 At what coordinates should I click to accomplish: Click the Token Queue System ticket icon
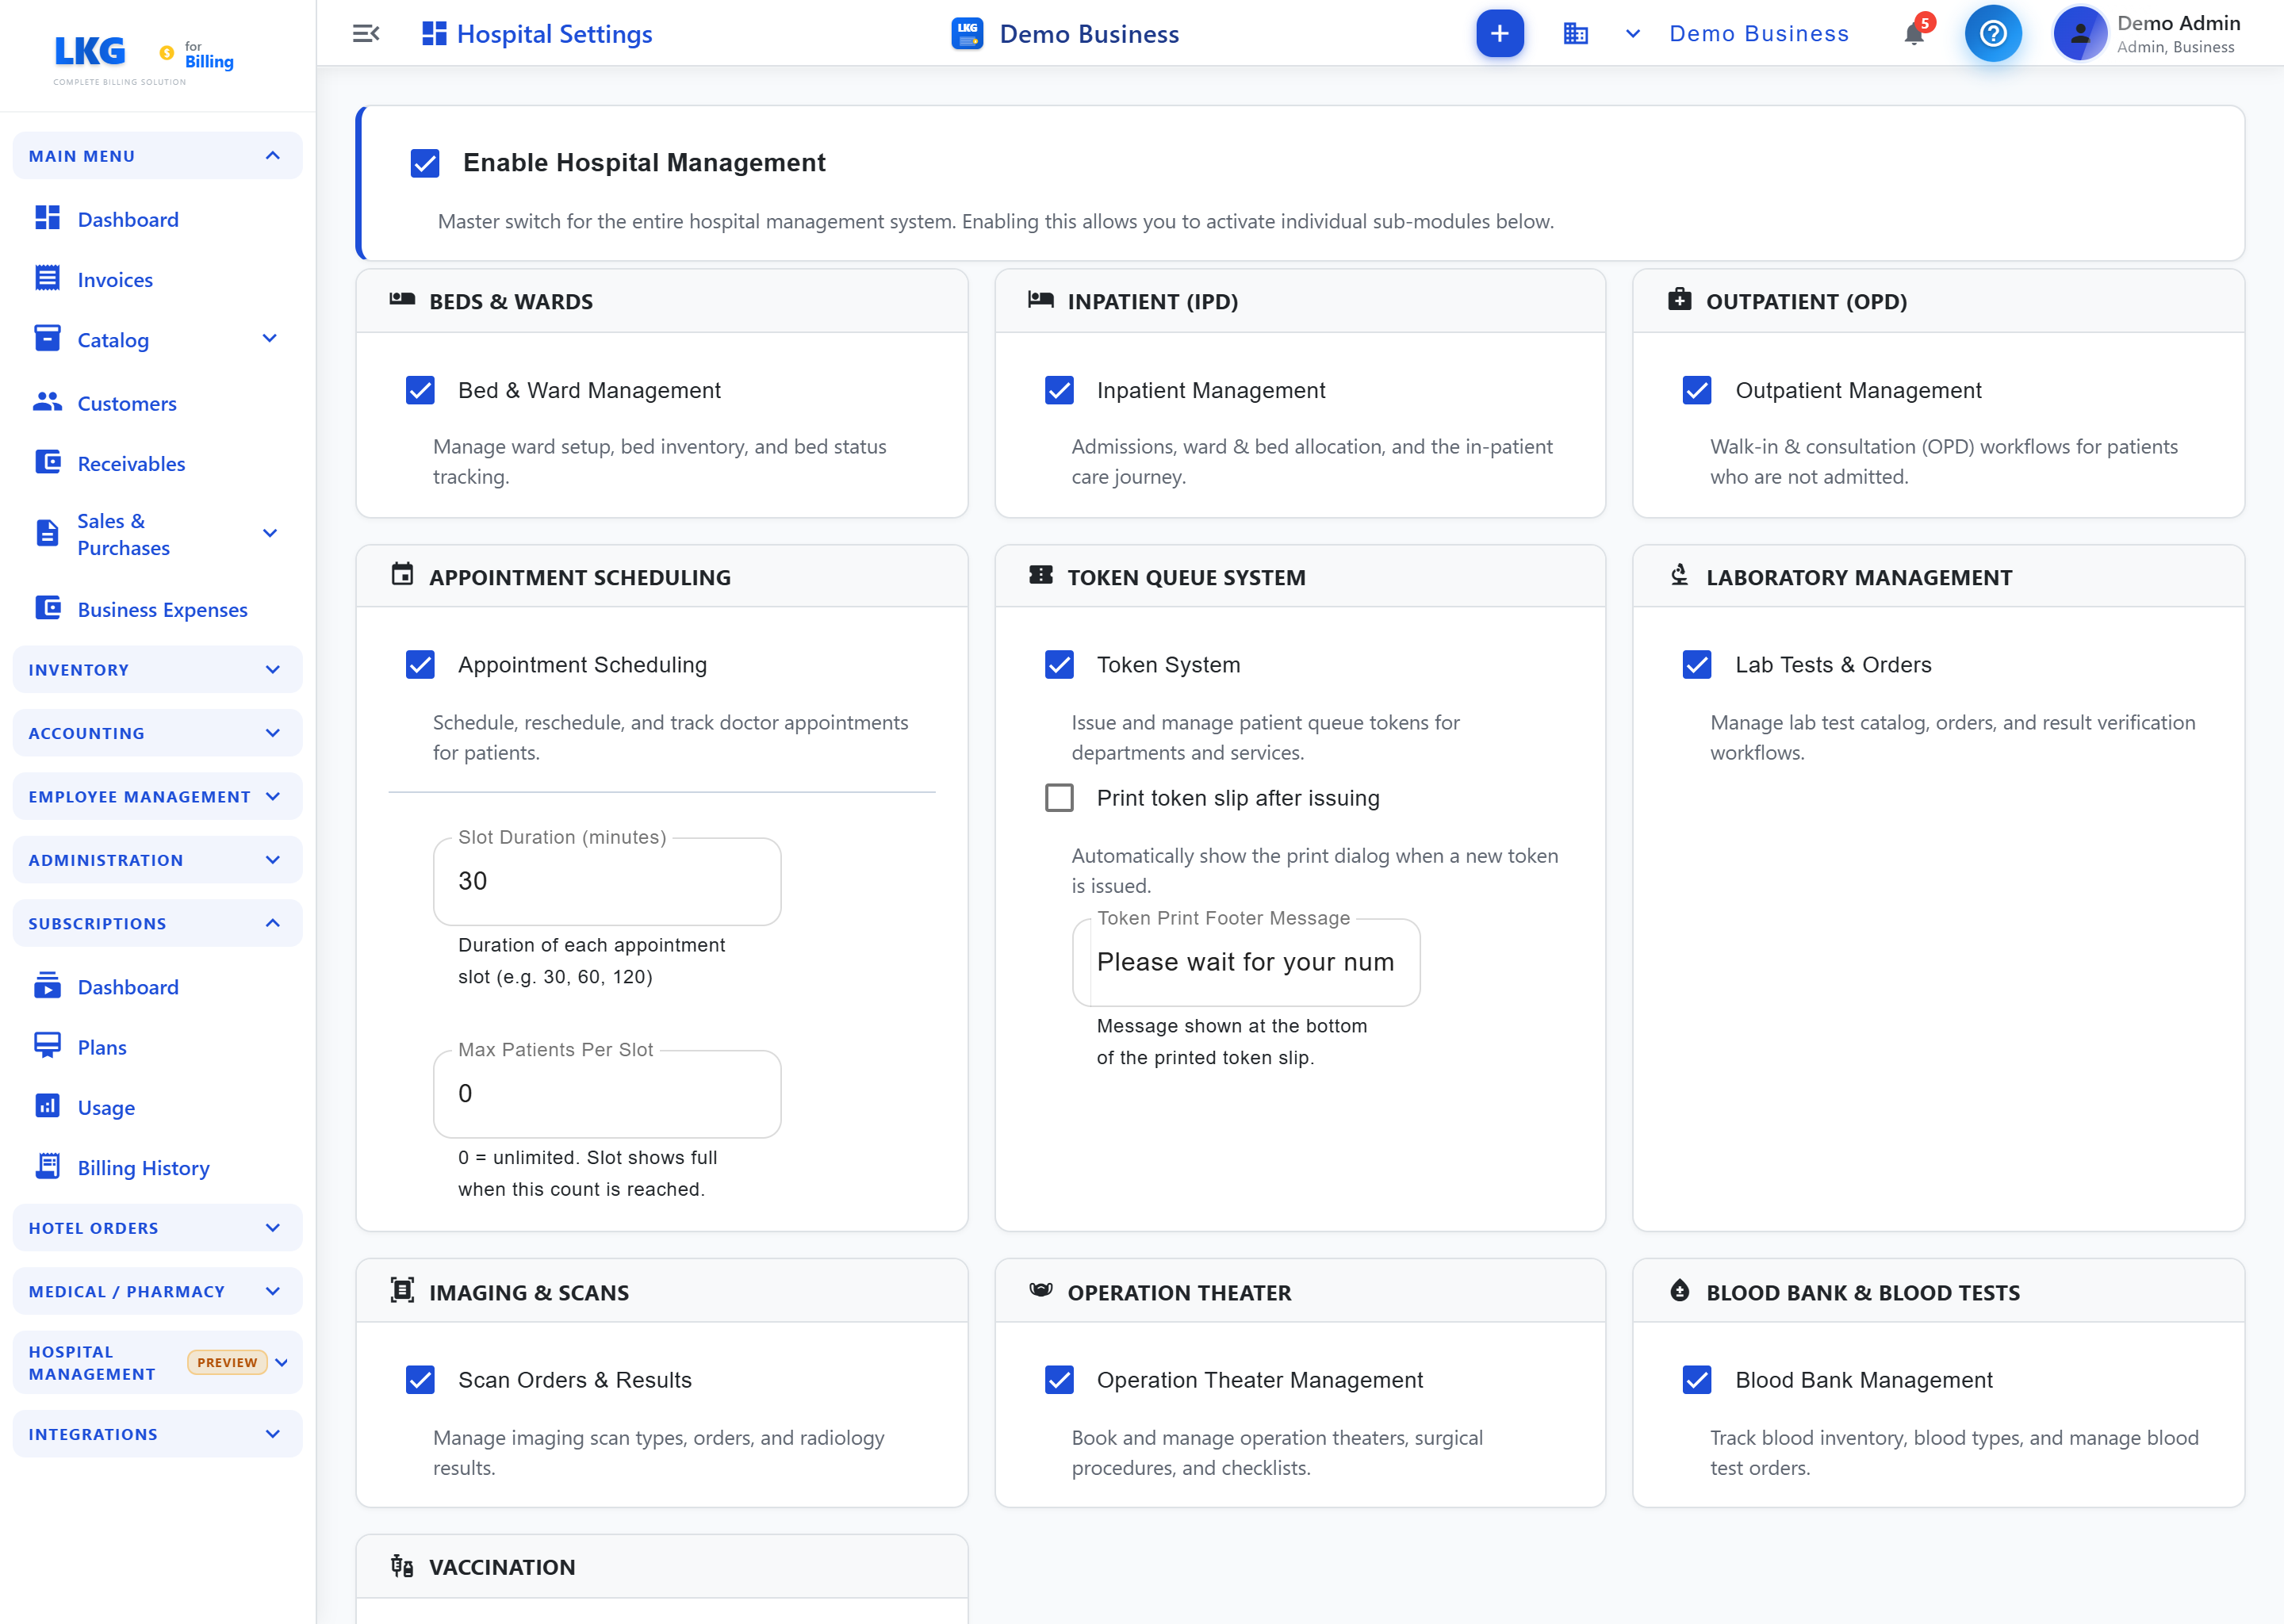(1041, 575)
